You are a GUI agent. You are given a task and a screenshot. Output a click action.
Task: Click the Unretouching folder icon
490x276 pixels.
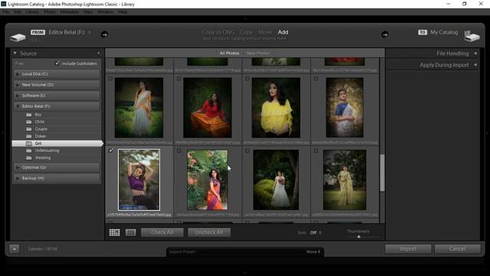29,150
